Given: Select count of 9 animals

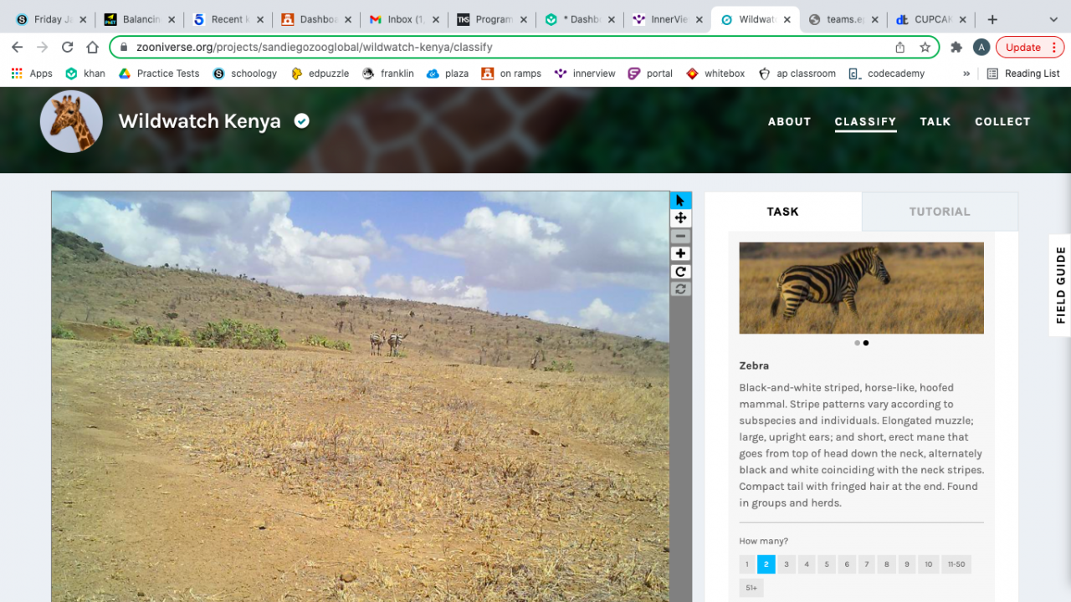Looking at the screenshot, I should click(907, 564).
